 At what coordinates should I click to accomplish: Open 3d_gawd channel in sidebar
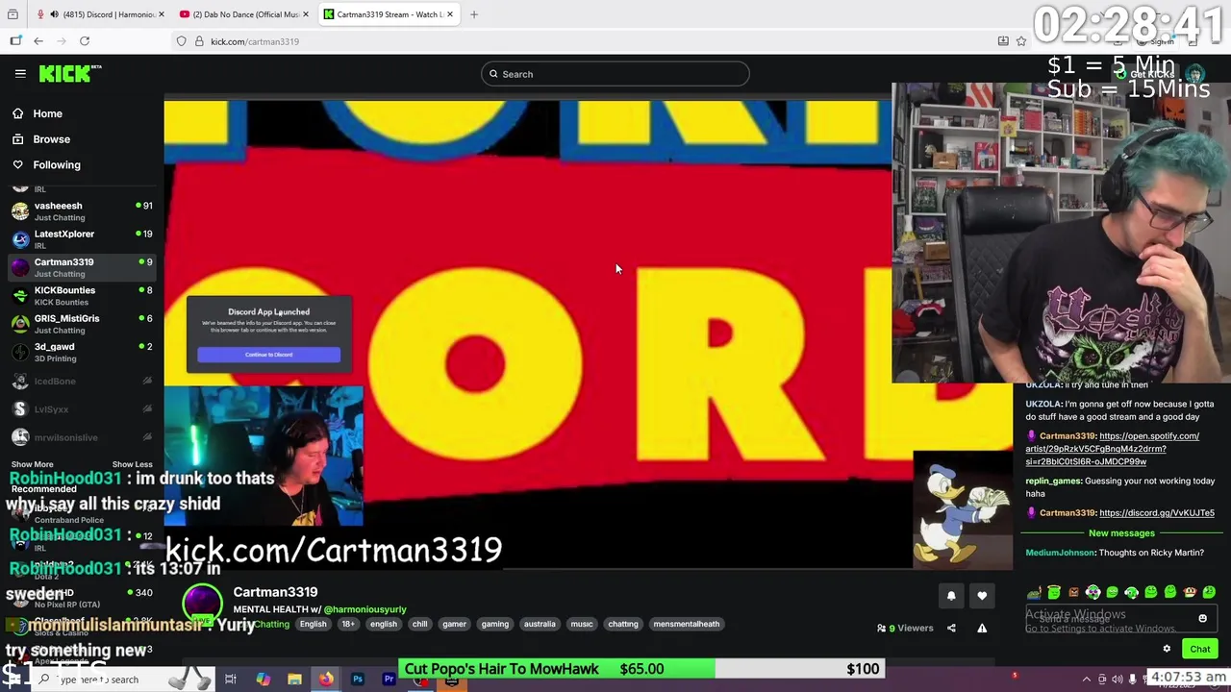82,352
